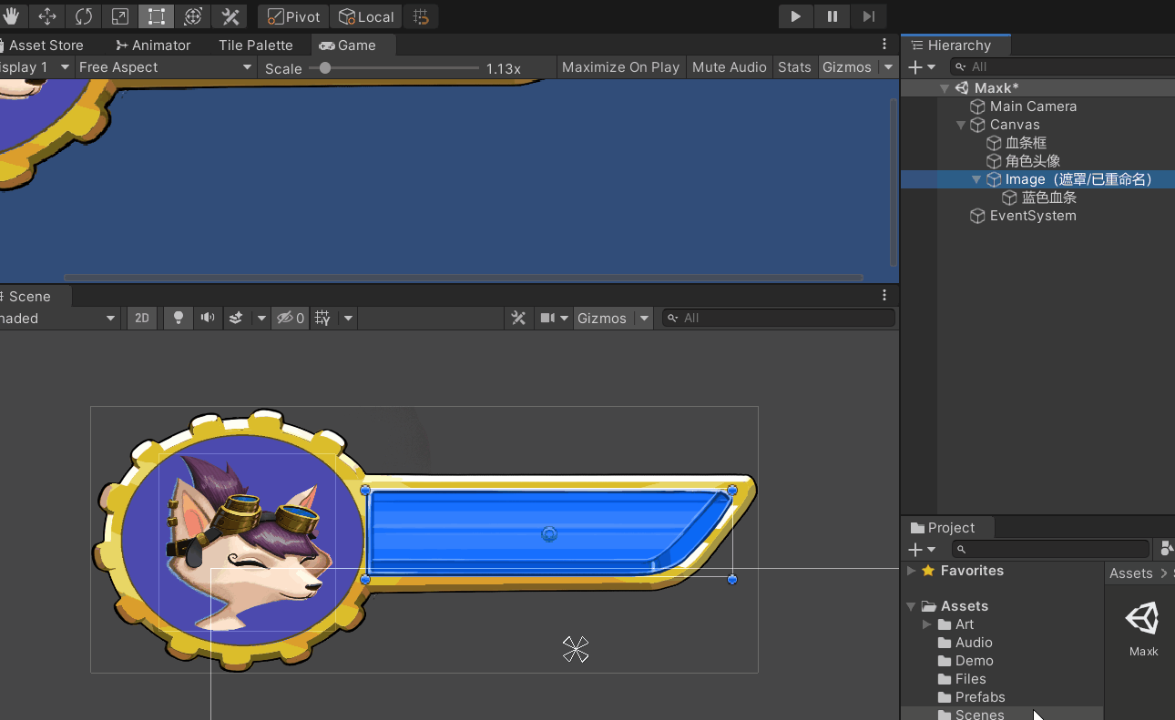Expand the Art folder in Project

pyautogui.click(x=926, y=624)
